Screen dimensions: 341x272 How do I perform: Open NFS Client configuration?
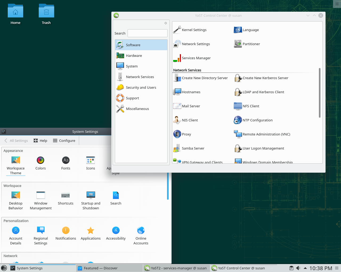(x=246, y=106)
